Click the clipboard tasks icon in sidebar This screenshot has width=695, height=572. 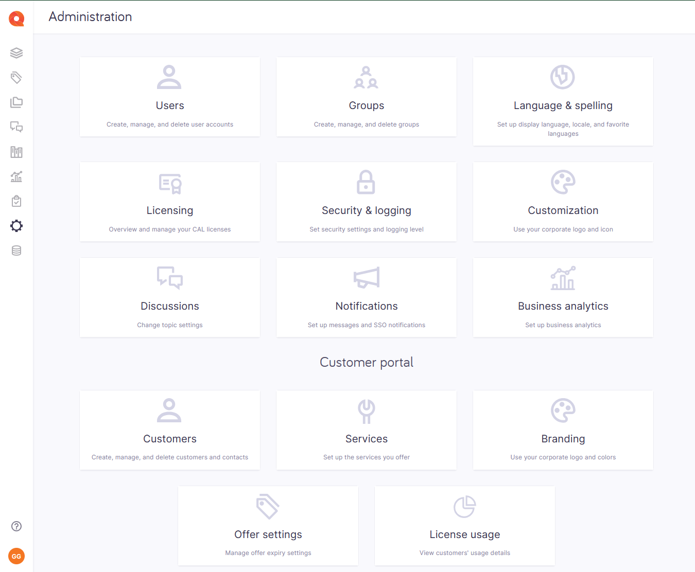click(x=16, y=201)
